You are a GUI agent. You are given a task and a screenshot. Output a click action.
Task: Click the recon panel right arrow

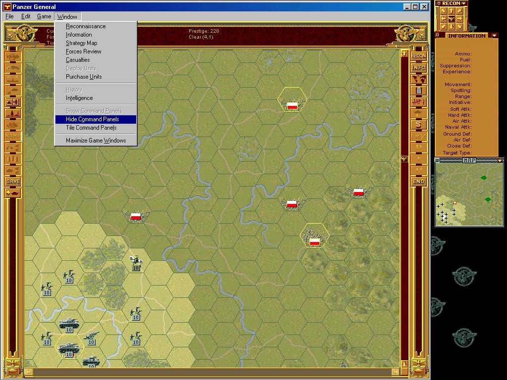click(x=459, y=19)
